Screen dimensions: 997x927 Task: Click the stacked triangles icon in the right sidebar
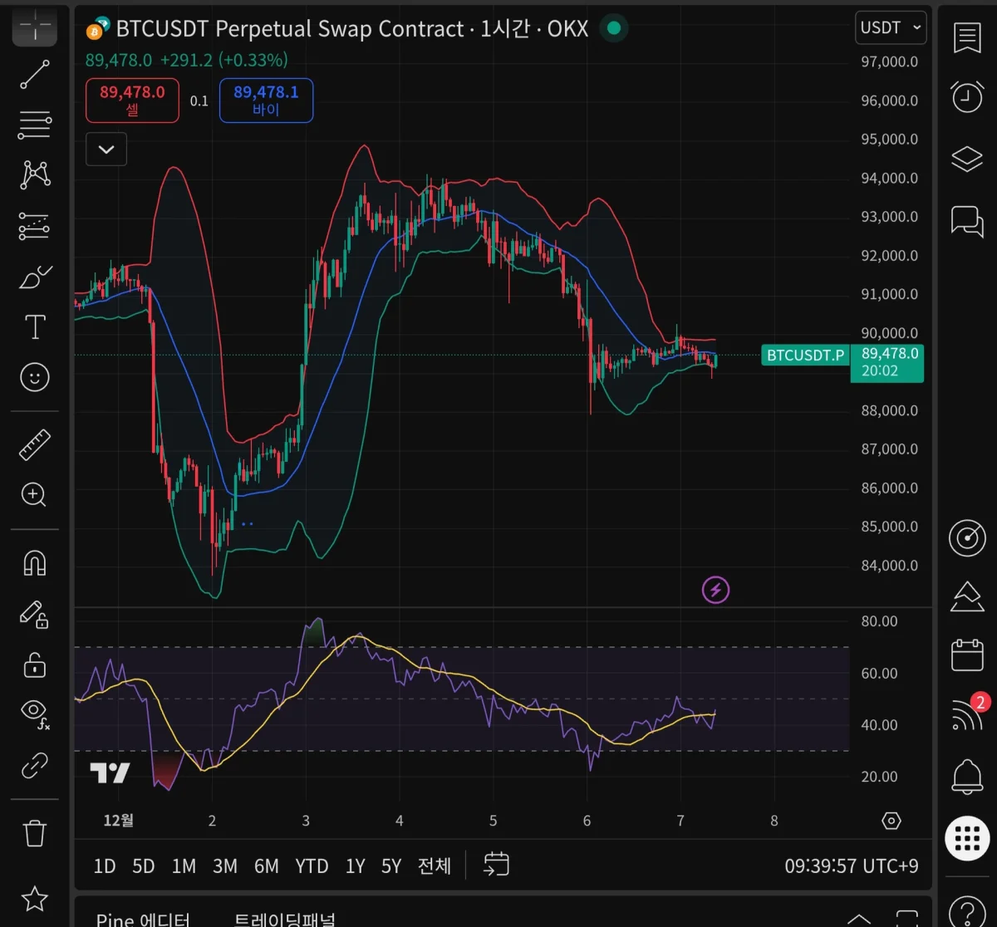tap(967, 596)
